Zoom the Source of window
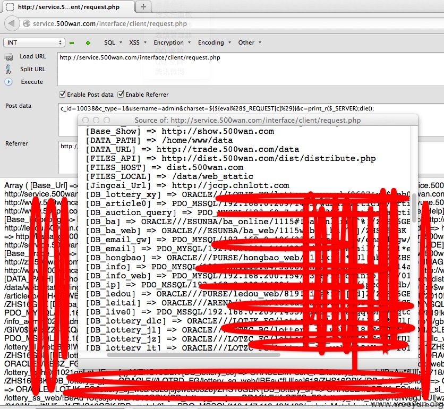The width and height of the screenshot is (444, 409). click(107, 120)
